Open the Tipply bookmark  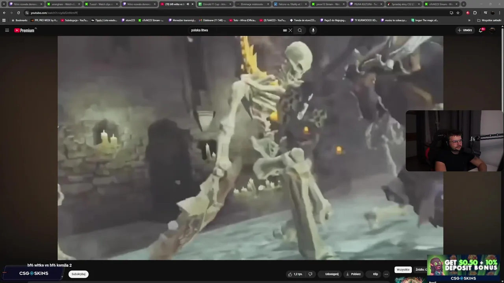(x=104, y=20)
